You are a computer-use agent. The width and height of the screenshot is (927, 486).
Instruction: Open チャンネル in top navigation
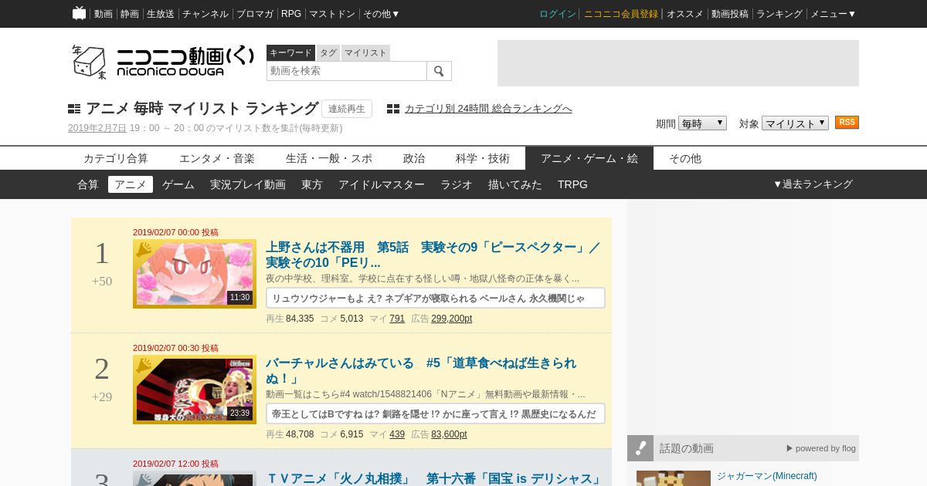205,14
